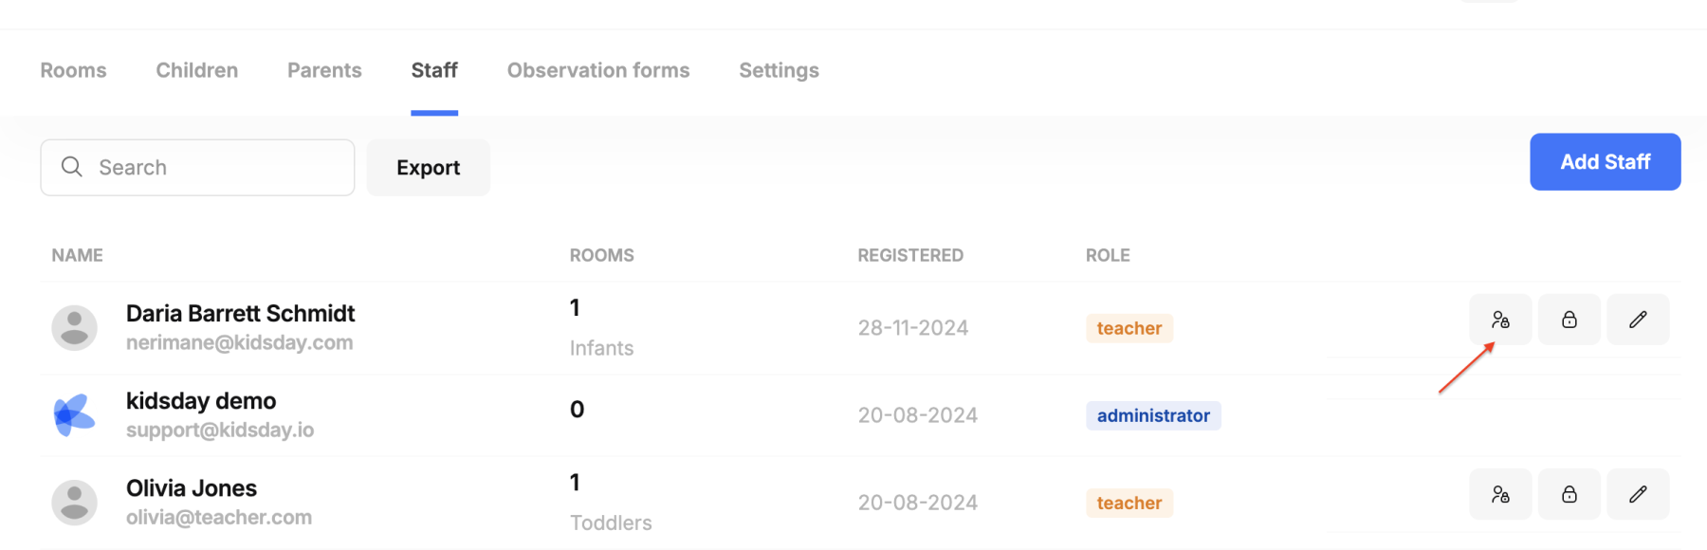Click Daria Barrett Schmidt's avatar

tap(74, 328)
